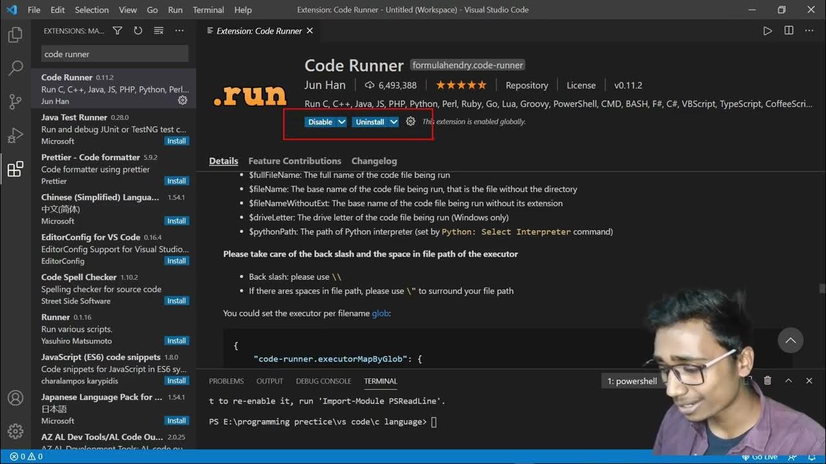Install the Prettier - Code formatter extension
The image size is (826, 464).
[x=177, y=181]
